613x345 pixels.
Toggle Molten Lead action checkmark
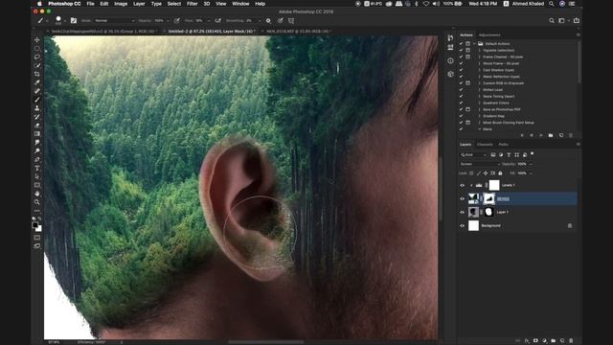[x=461, y=89]
